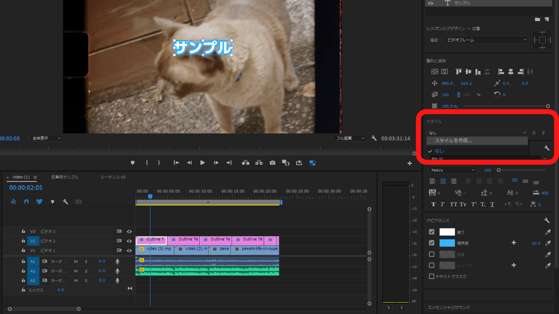Open the ビデオフレーム follow dropdown

click(487, 40)
